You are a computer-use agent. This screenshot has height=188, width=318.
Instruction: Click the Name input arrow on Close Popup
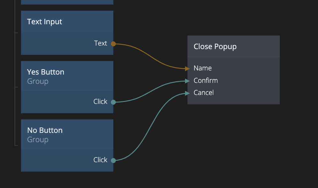(187, 68)
